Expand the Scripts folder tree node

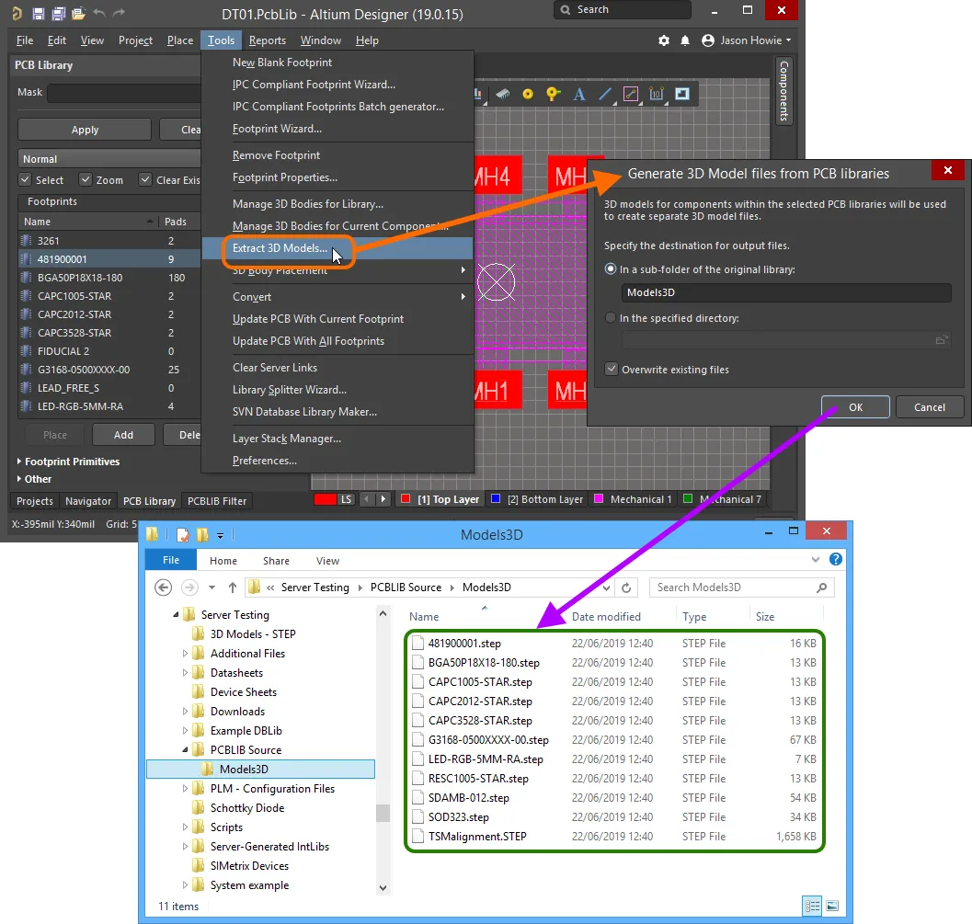click(x=185, y=827)
